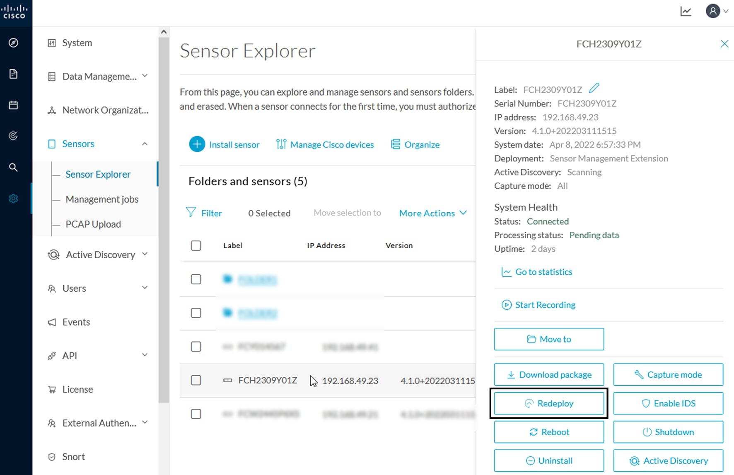Select the FCH2309Y01Z row checkbox
734x475 pixels.
coord(196,380)
